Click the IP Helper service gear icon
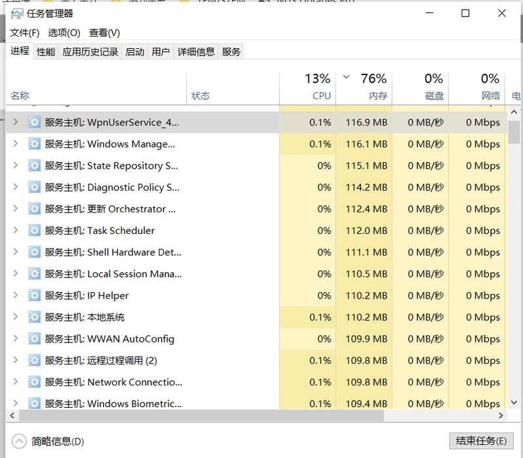Screen dimensions: 523x458 (35, 295)
